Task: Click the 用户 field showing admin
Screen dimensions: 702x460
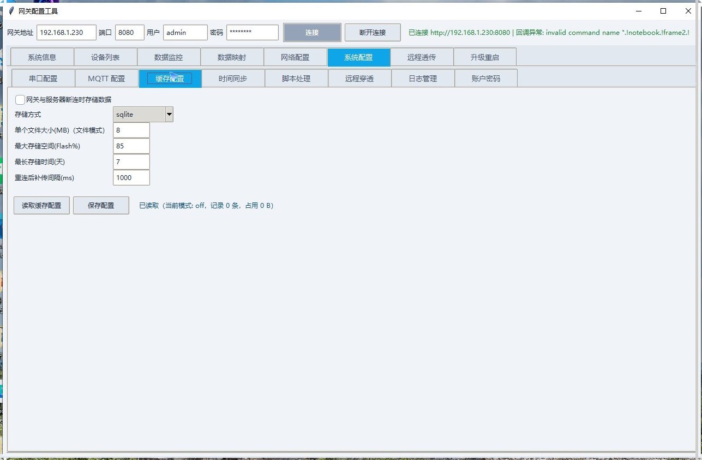Action: pos(185,33)
